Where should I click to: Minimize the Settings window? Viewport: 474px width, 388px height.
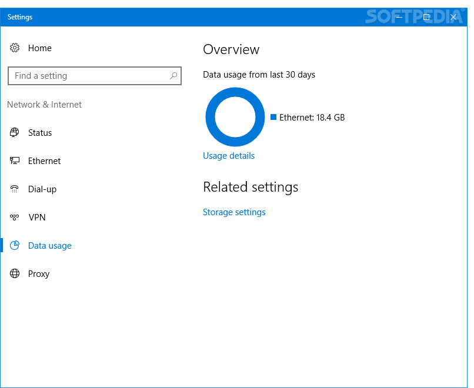[399, 17]
